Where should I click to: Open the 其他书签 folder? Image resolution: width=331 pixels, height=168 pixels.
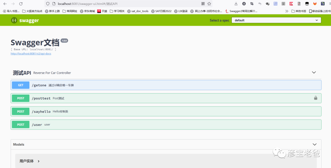[299, 11]
